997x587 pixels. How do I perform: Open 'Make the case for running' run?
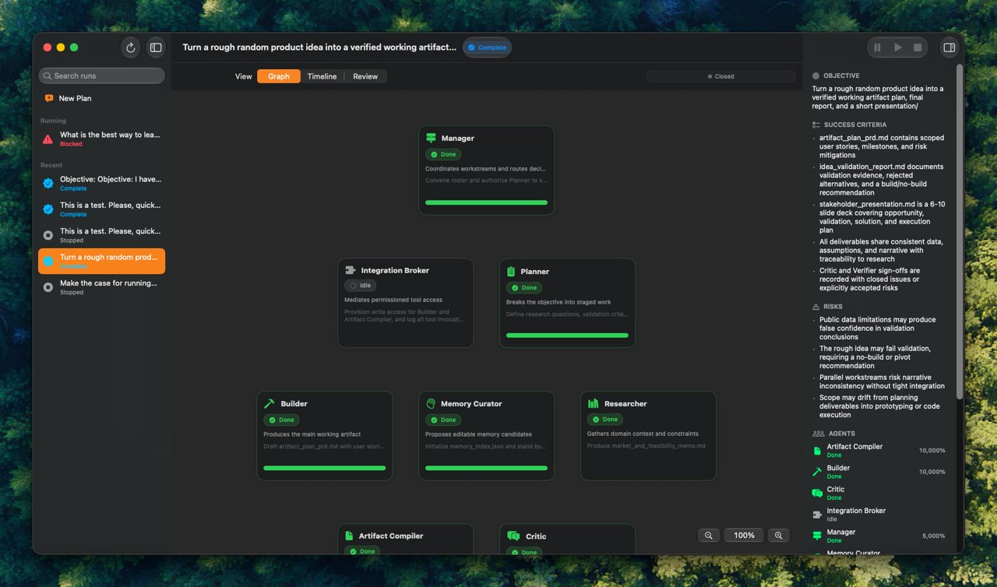pyautogui.click(x=101, y=287)
